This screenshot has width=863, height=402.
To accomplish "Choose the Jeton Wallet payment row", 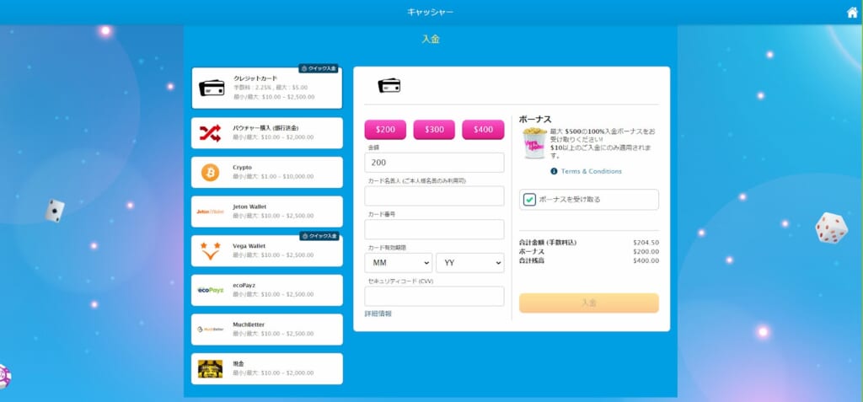I will tap(267, 212).
